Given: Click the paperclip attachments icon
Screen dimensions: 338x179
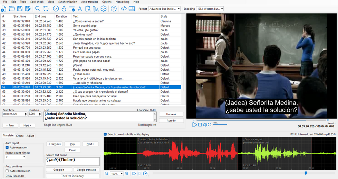Looking at the screenshot, I should [96, 9].
